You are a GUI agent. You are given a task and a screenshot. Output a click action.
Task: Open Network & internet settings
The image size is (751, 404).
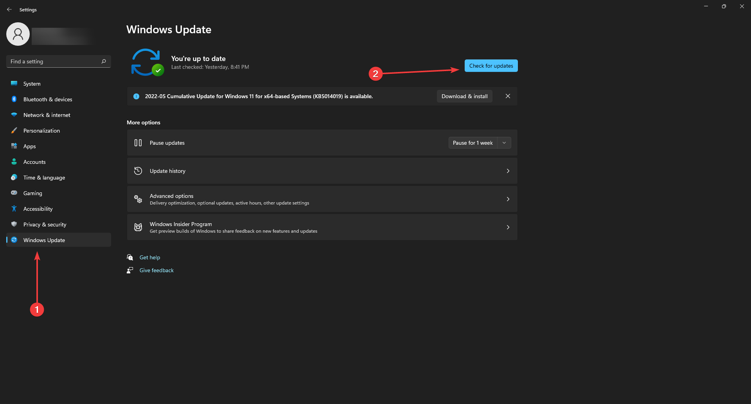59,115
